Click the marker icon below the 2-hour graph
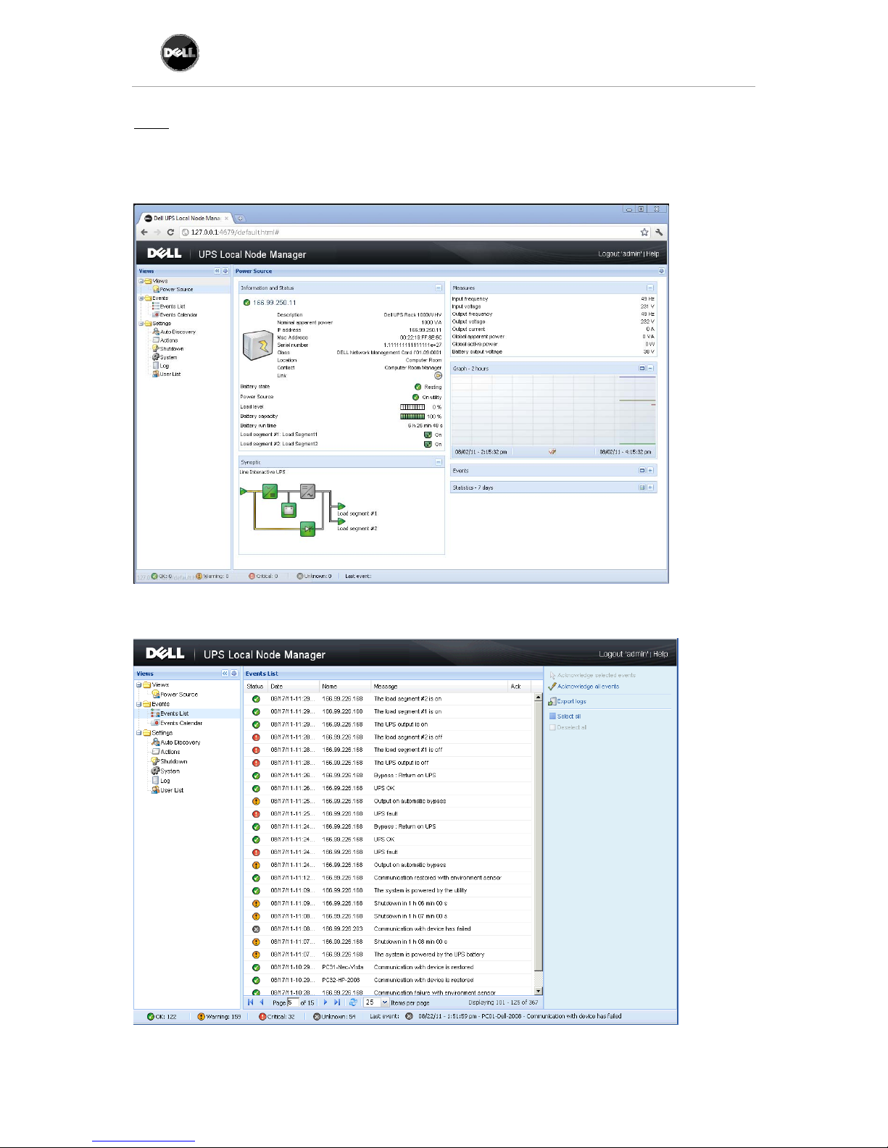This screenshot has width=888, height=1148. [x=552, y=452]
